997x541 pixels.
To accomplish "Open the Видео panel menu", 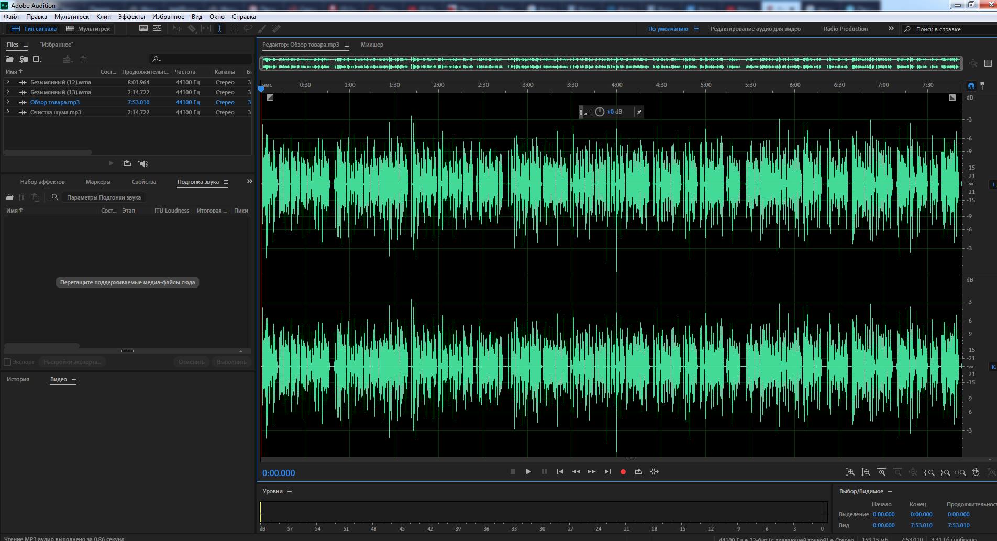I will click(74, 379).
